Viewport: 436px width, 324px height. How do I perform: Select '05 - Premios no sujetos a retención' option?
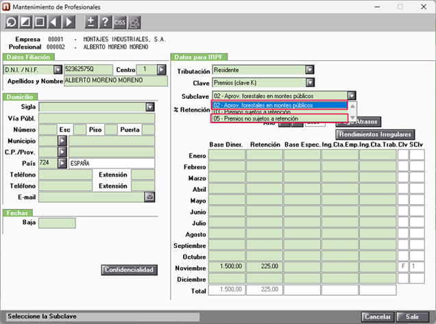pos(279,119)
